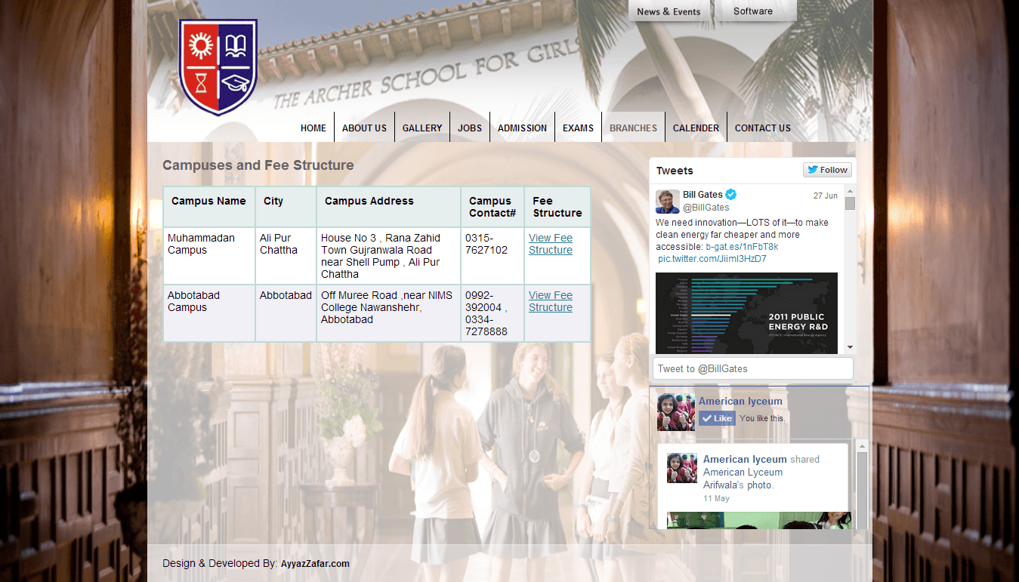Screen dimensions: 1019x582
Task: Go to EXAMS page
Action: point(578,128)
